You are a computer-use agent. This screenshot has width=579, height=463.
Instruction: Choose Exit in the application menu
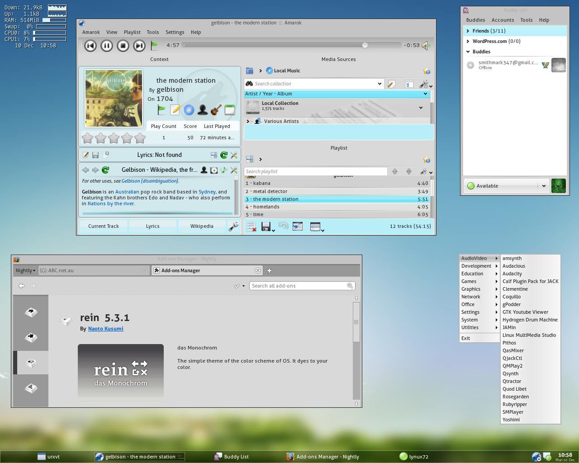(x=479, y=338)
